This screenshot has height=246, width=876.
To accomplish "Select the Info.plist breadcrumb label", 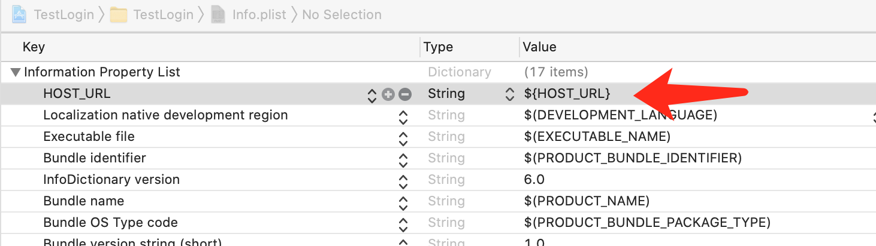I will tap(258, 14).
